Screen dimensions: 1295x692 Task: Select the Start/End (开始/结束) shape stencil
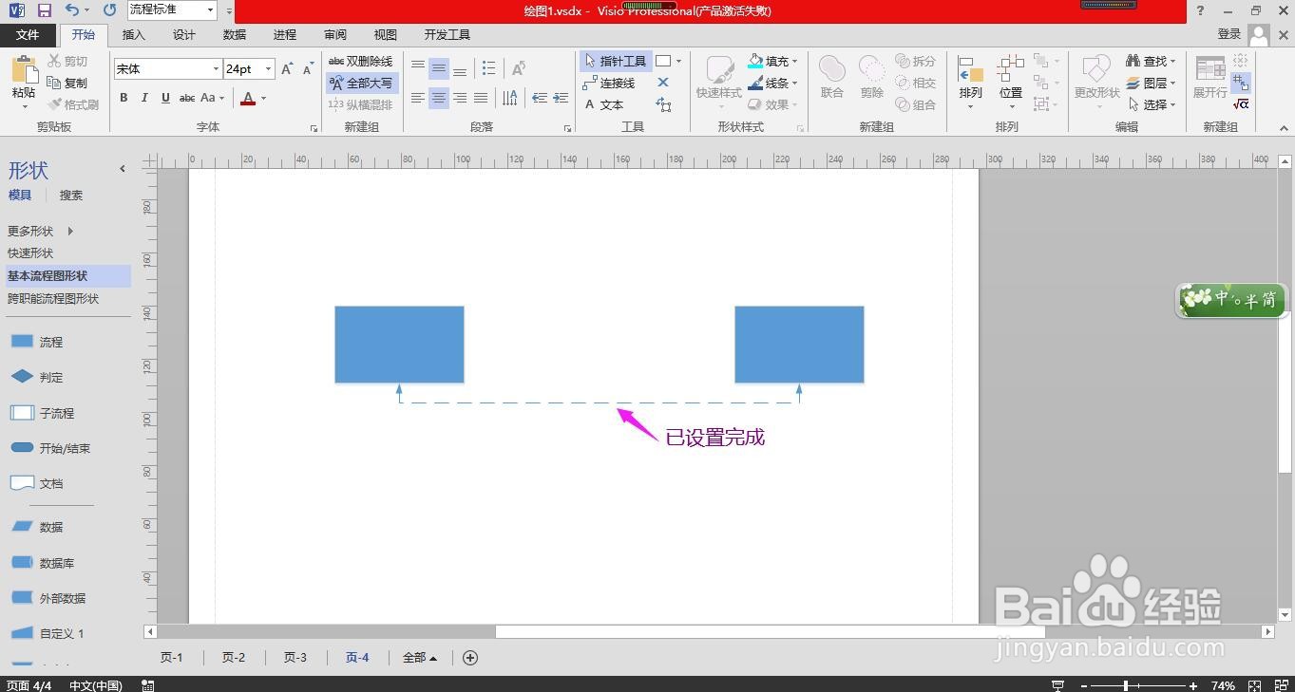pyautogui.click(x=49, y=448)
